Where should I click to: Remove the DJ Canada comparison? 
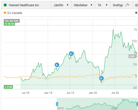136,13
